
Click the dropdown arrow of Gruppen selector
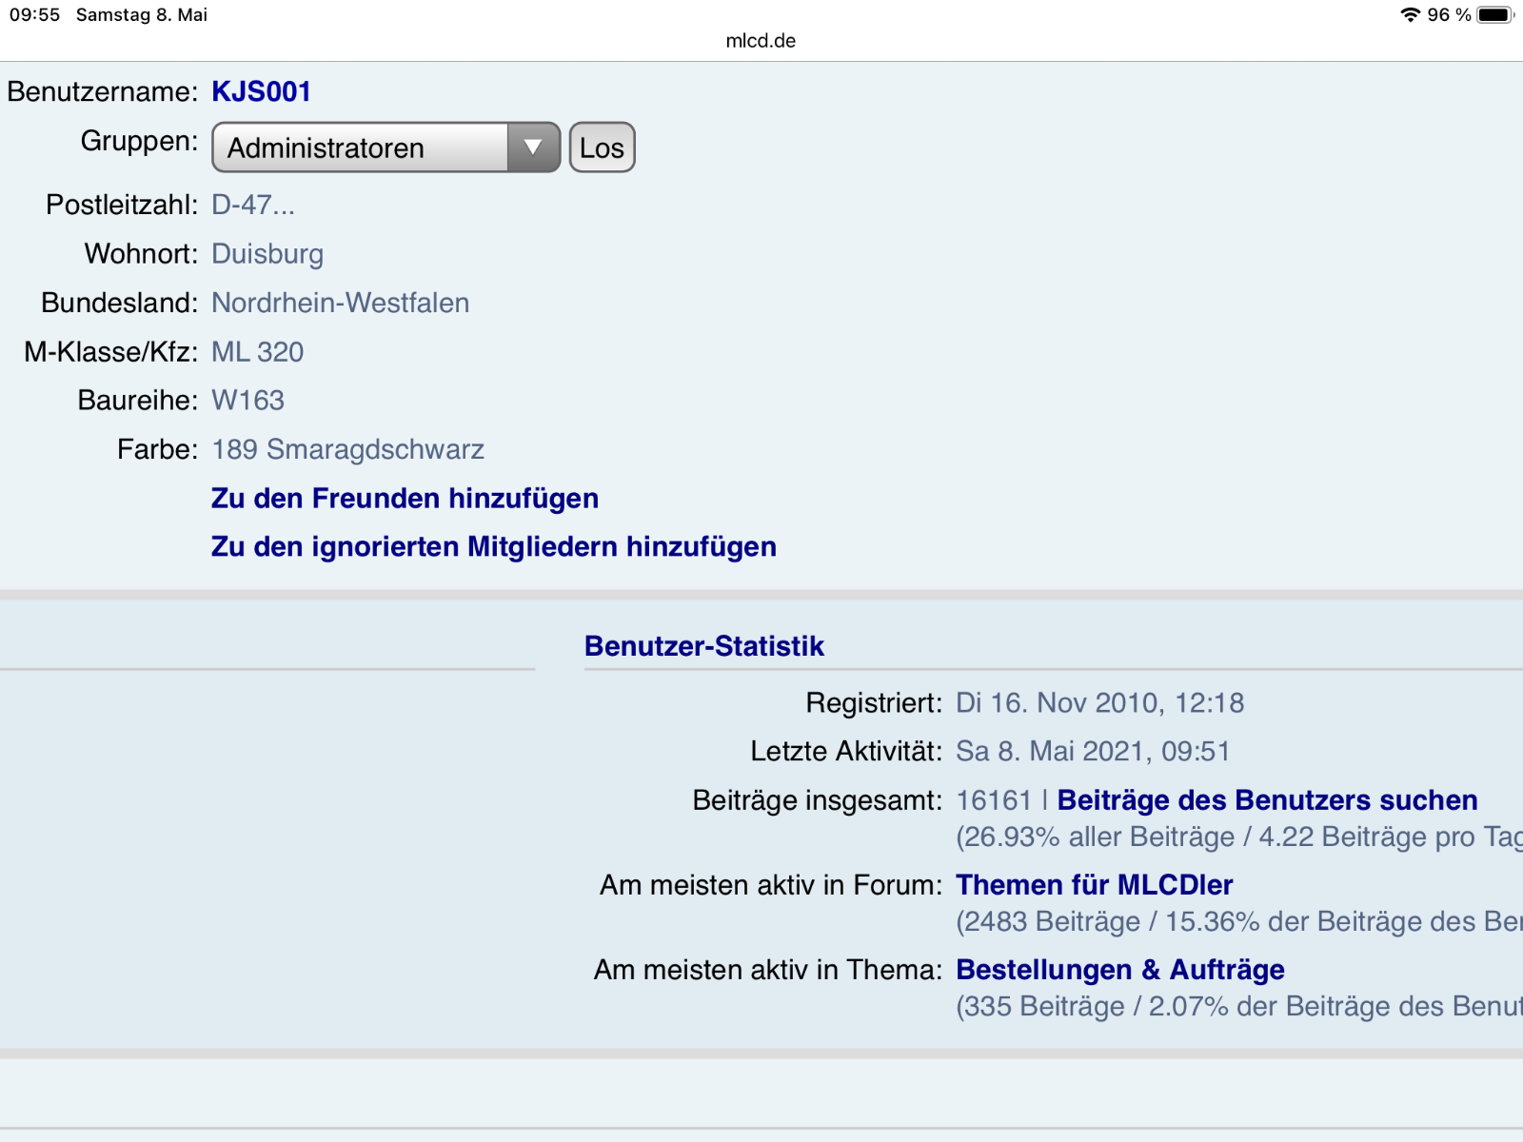(x=533, y=148)
